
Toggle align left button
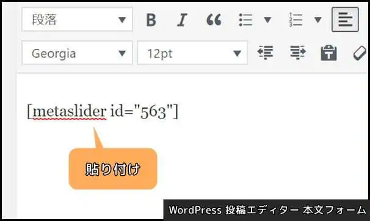345,20
